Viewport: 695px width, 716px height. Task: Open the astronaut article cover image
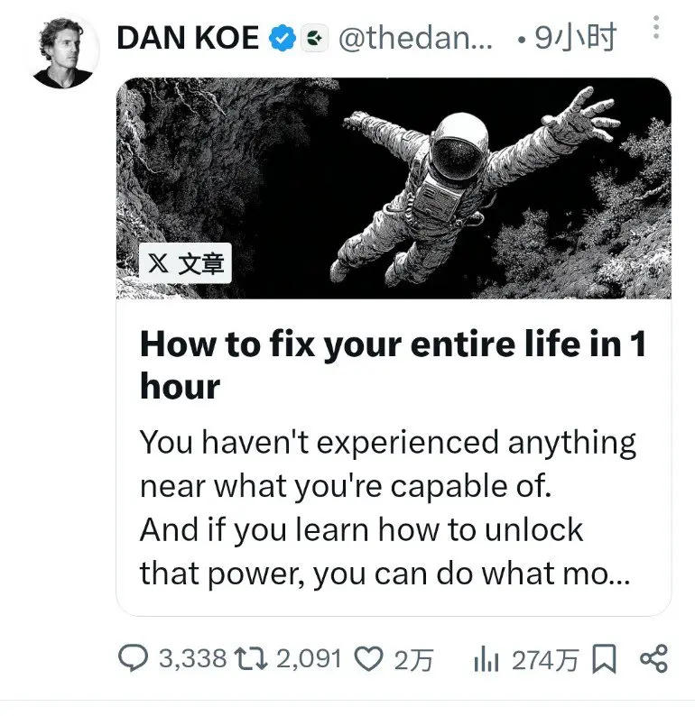point(394,188)
